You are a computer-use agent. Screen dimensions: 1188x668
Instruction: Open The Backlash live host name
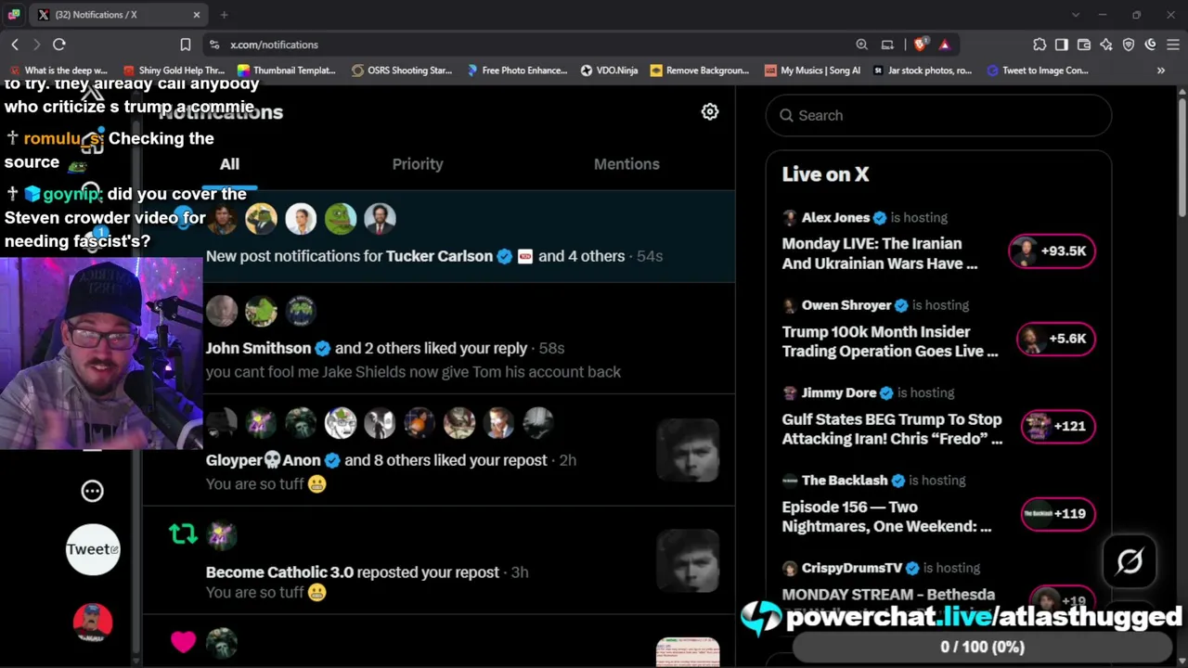(845, 481)
